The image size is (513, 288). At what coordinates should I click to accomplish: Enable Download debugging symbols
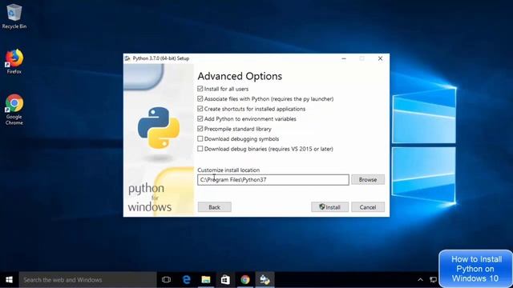tap(200, 138)
